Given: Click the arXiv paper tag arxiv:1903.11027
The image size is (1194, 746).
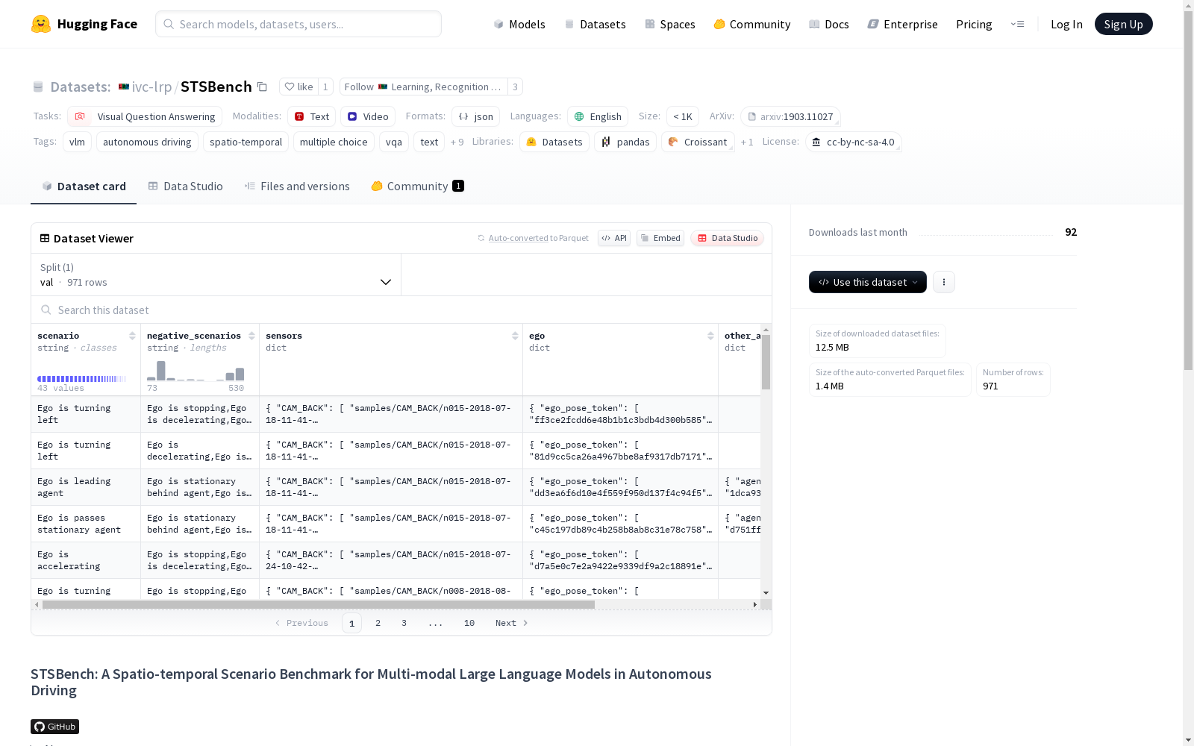Looking at the screenshot, I should click(x=790, y=116).
